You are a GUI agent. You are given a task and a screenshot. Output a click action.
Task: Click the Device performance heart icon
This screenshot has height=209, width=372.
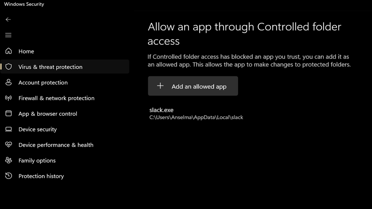point(9,145)
